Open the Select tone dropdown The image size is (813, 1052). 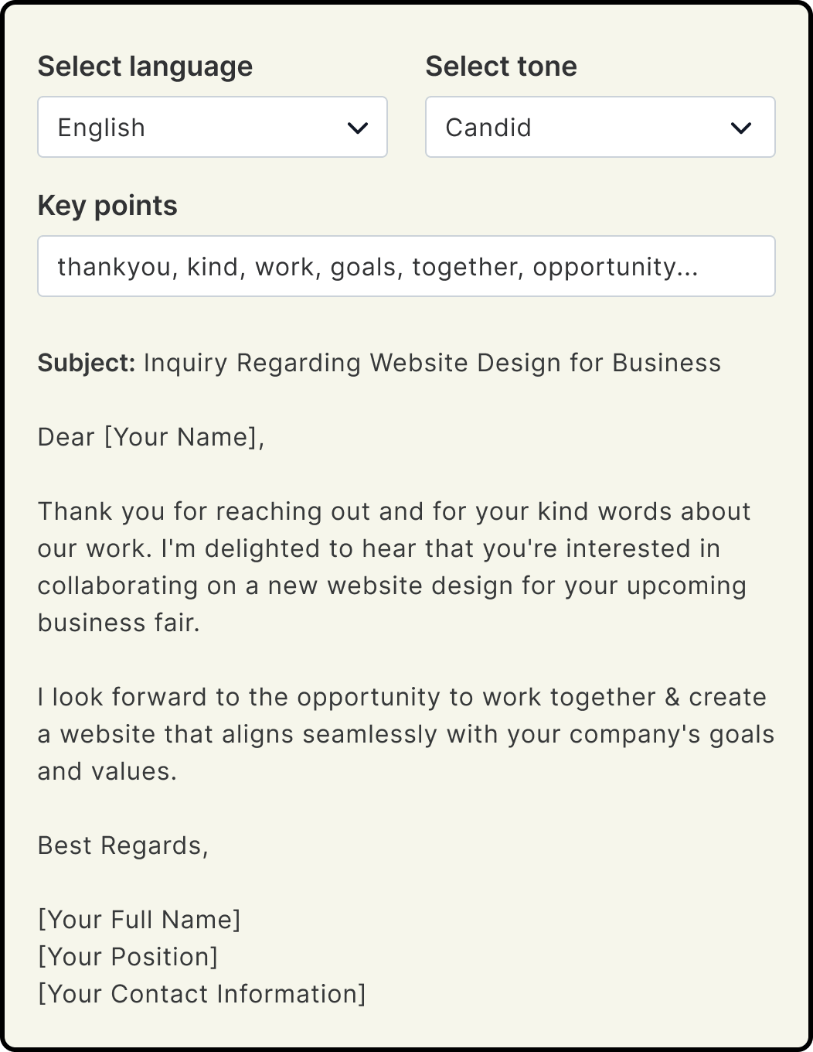tap(600, 127)
